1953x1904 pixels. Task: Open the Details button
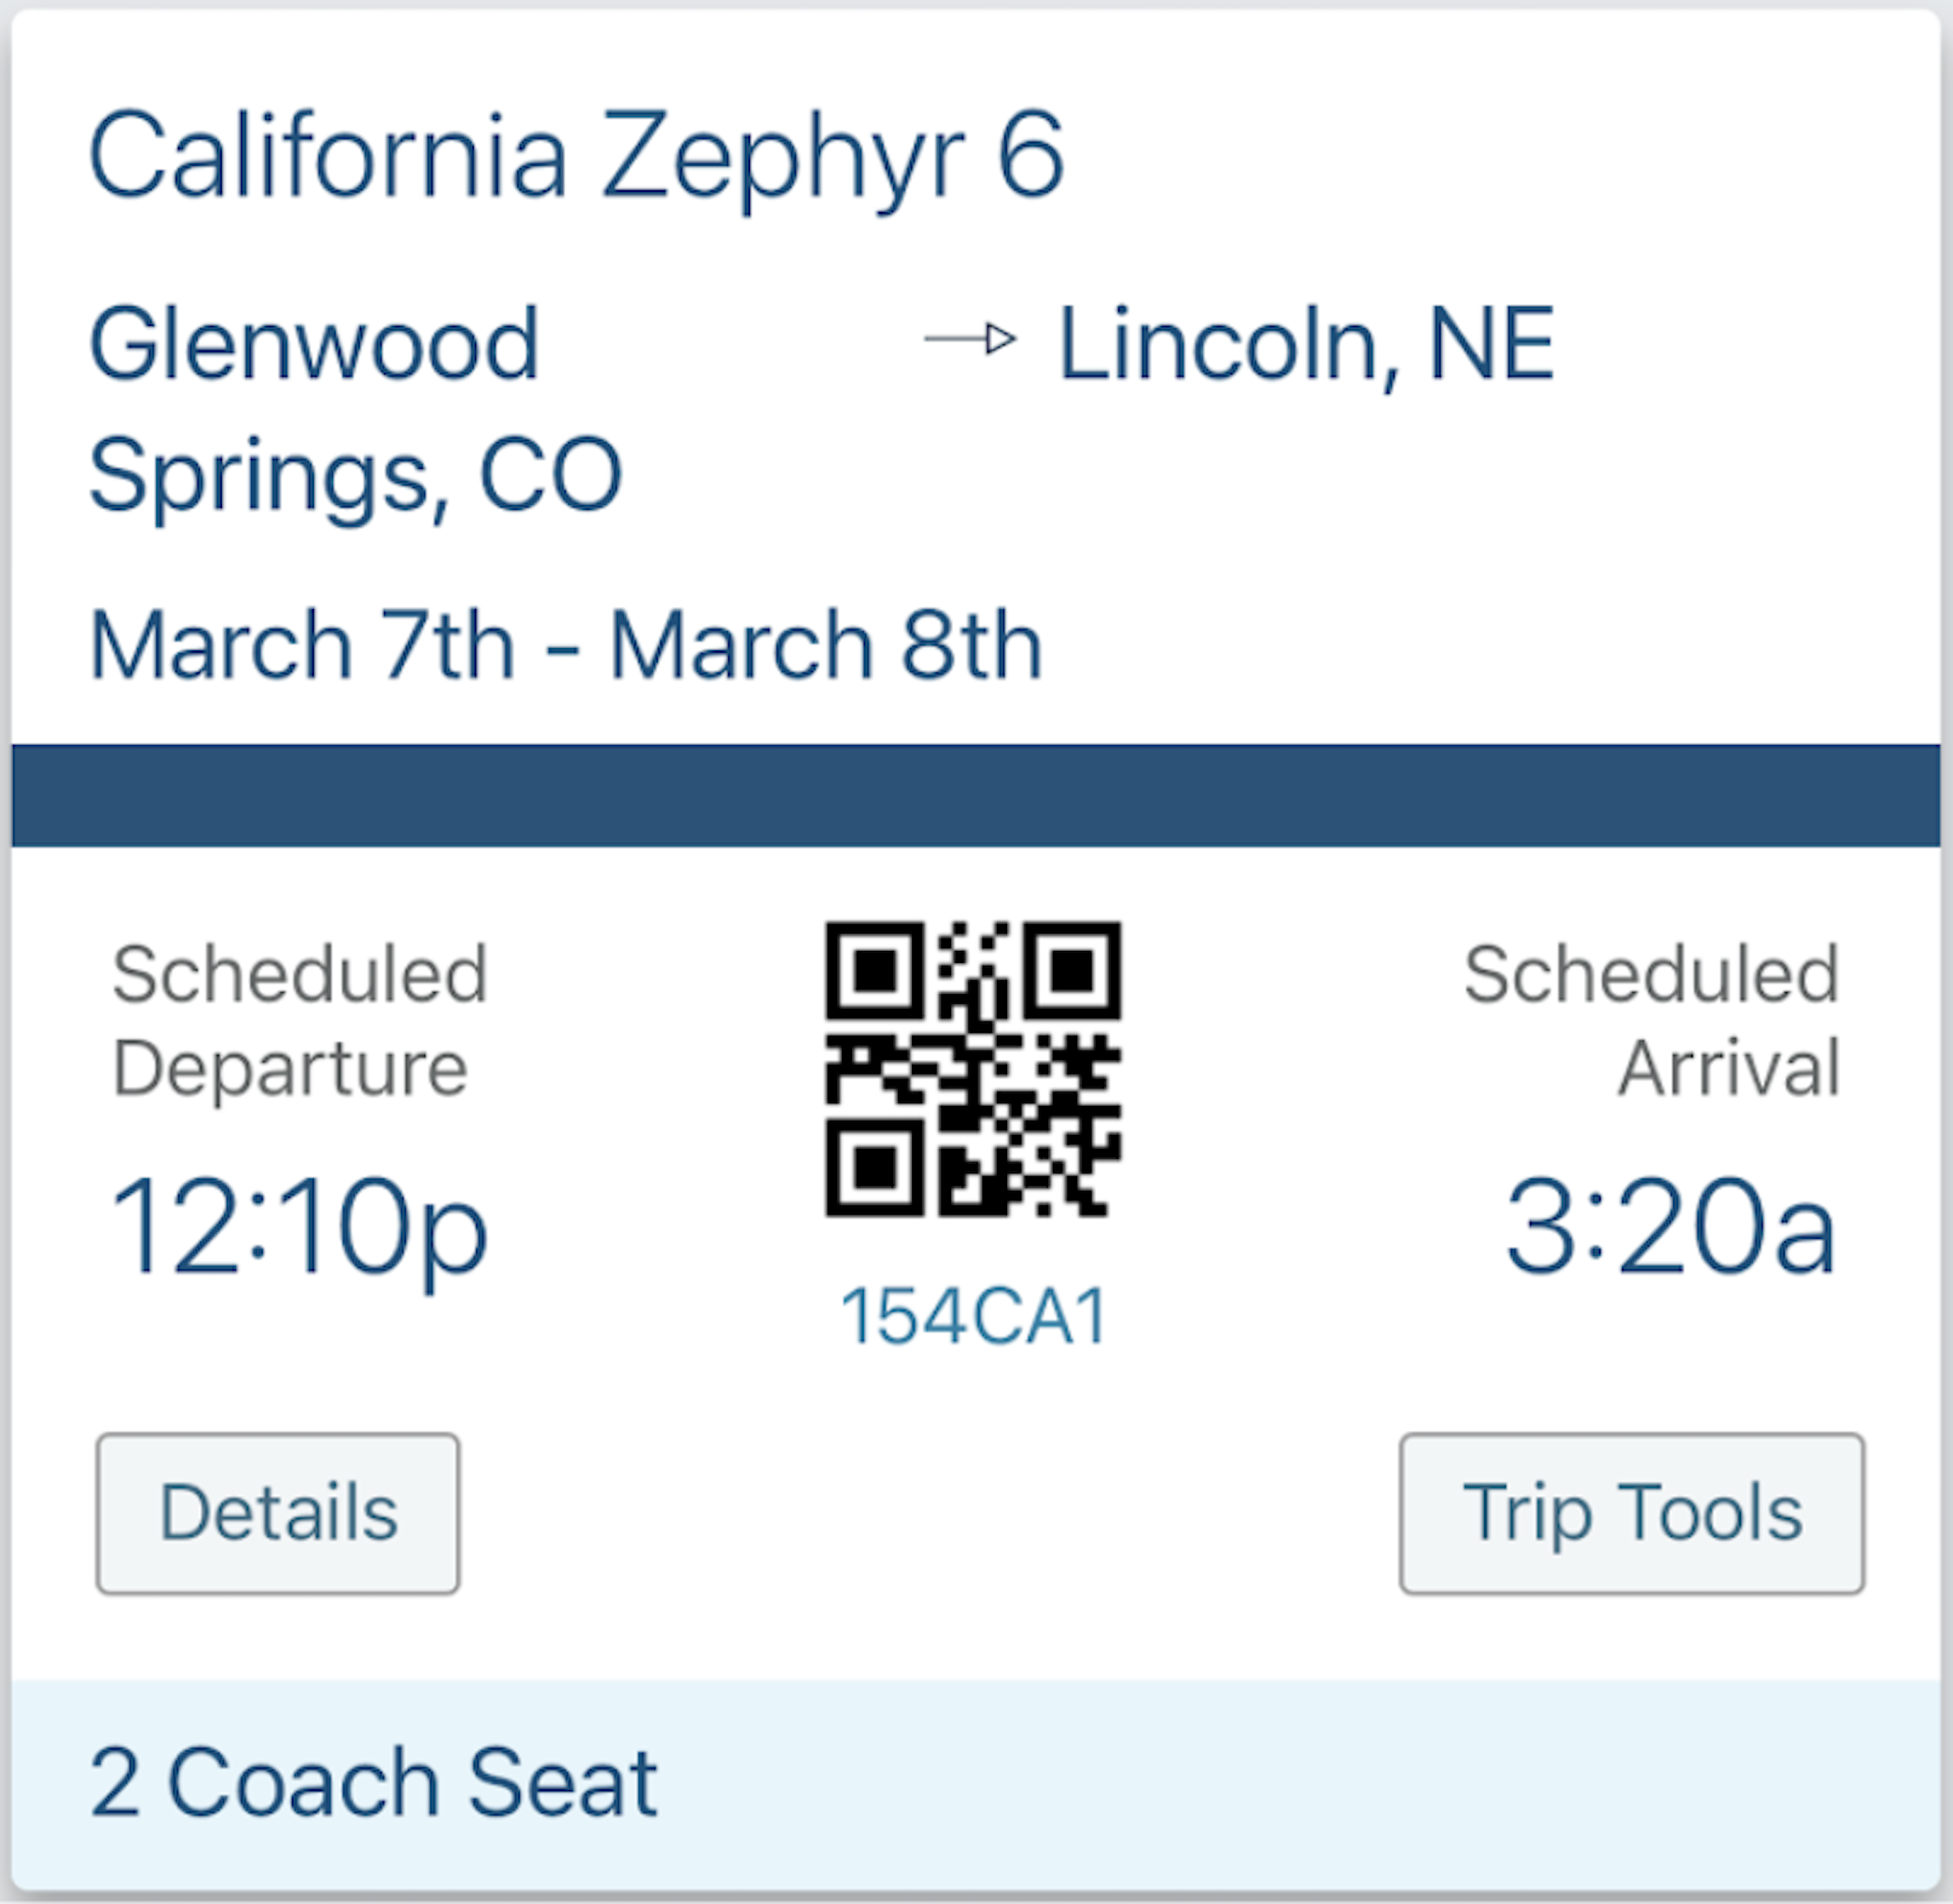coord(278,1513)
